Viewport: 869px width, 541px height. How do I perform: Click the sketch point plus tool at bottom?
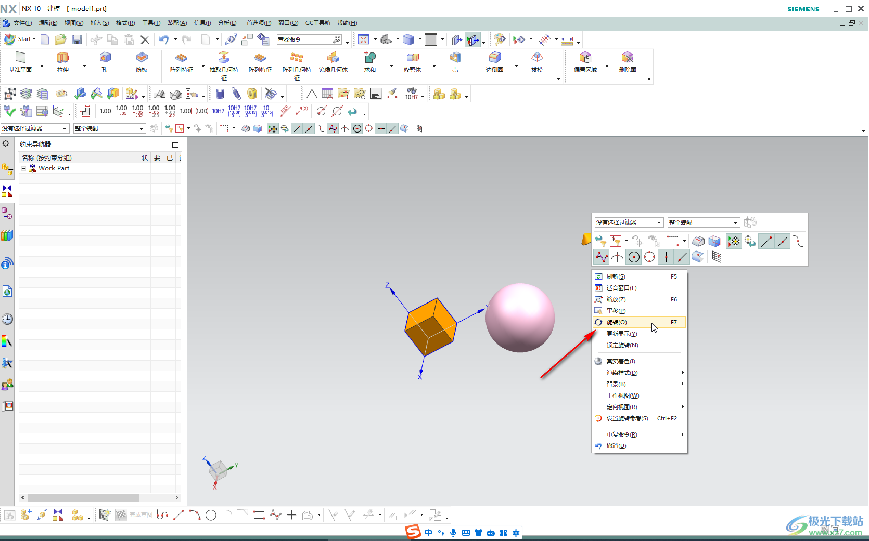292,515
